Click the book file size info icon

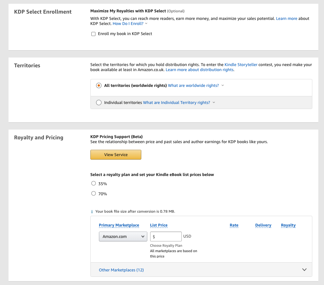click(92, 212)
